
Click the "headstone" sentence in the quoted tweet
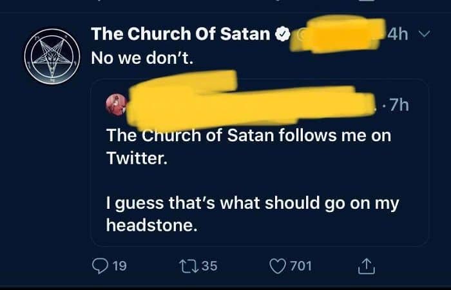tap(253, 213)
